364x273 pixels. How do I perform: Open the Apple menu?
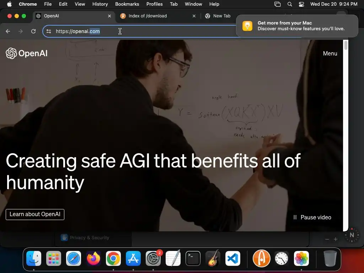[x=9, y=4]
